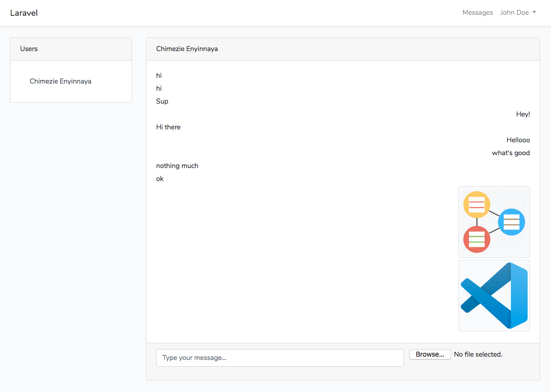Click the Chimezie Enyinnaya chat header

343,49
